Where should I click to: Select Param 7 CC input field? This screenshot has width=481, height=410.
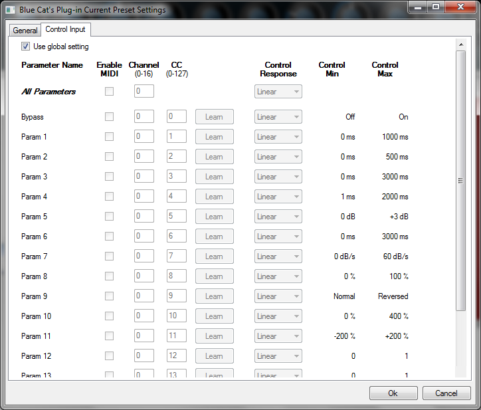[176, 256]
